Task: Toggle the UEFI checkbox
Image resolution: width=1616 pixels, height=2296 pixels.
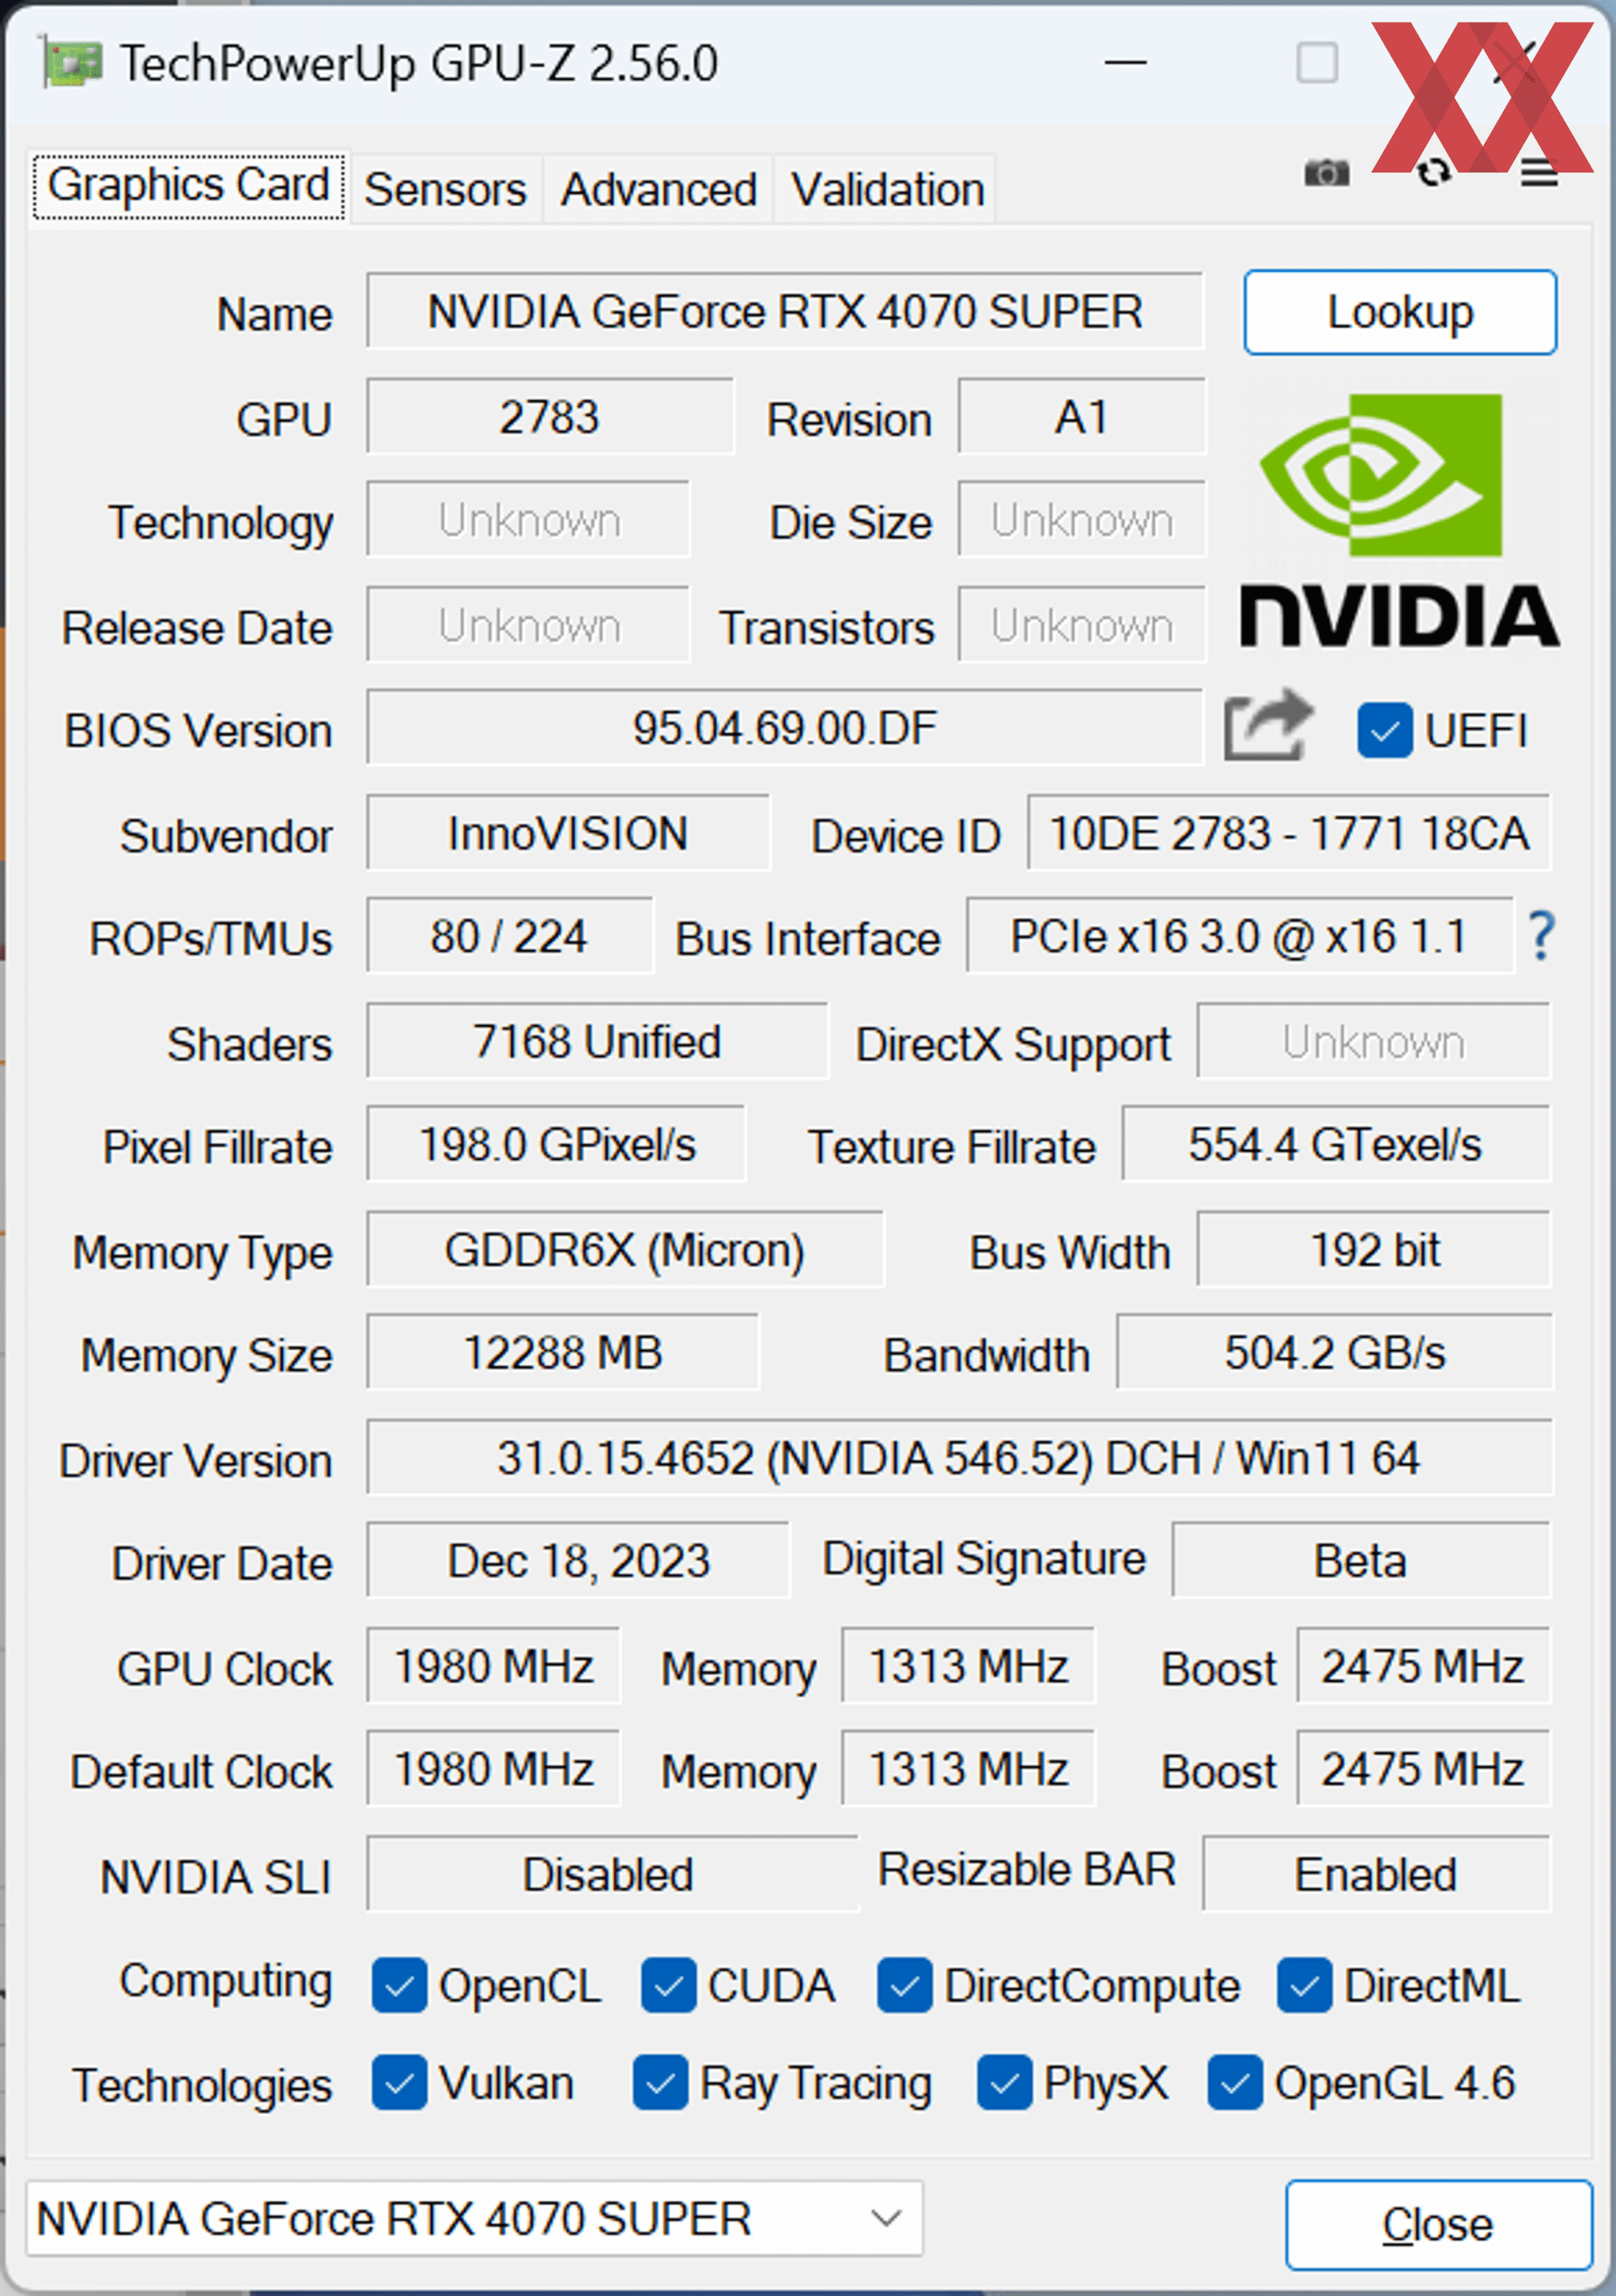Action: (1384, 730)
